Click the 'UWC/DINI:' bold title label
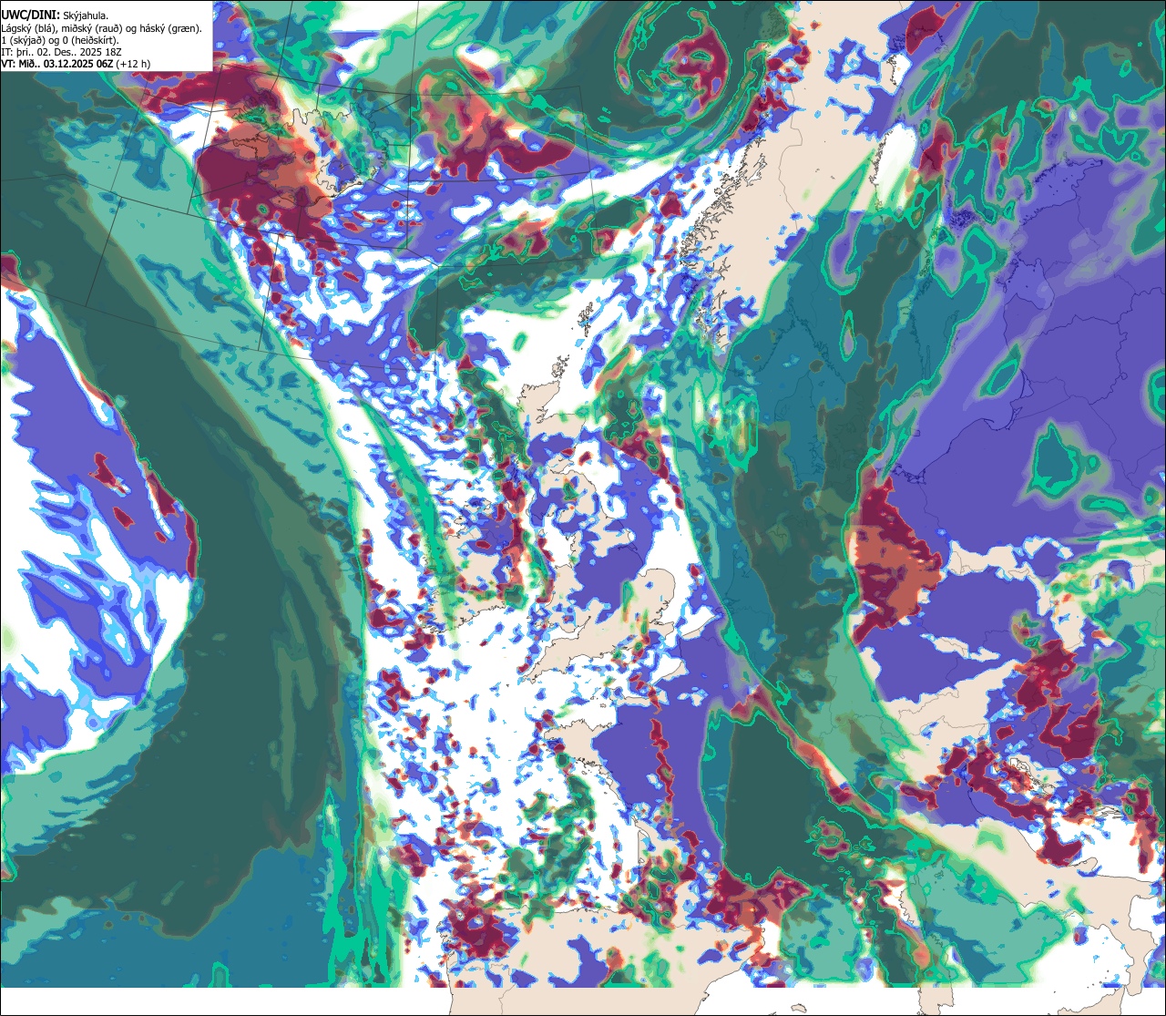This screenshot has width=1166, height=1016. pyautogui.click(x=31, y=15)
